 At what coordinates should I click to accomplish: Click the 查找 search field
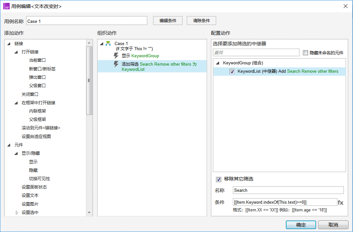pos(256,52)
